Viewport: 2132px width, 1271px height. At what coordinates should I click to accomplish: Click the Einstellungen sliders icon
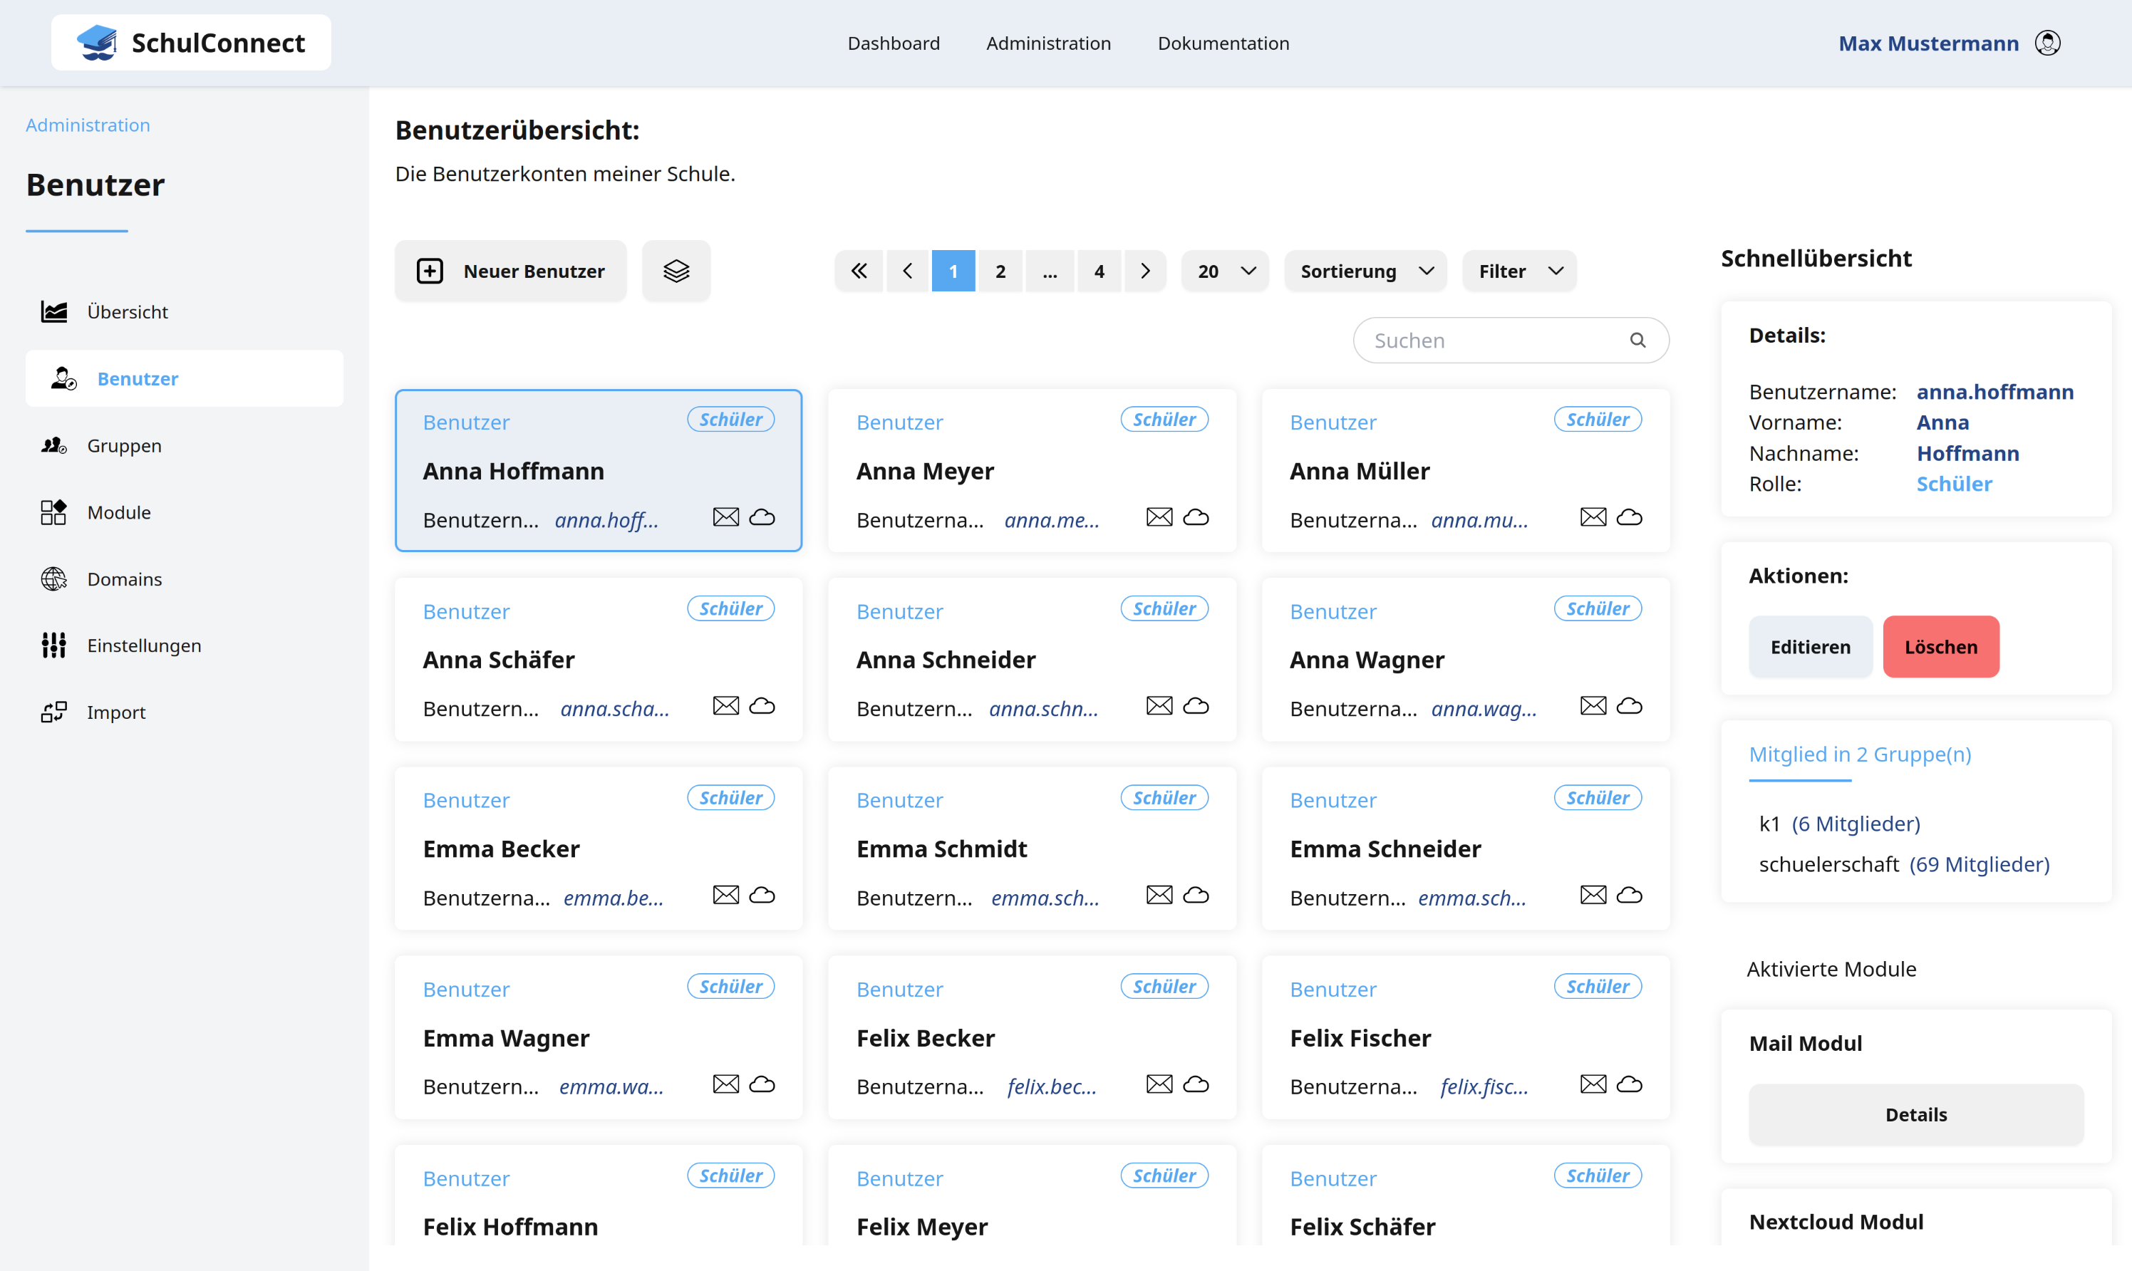tap(54, 645)
